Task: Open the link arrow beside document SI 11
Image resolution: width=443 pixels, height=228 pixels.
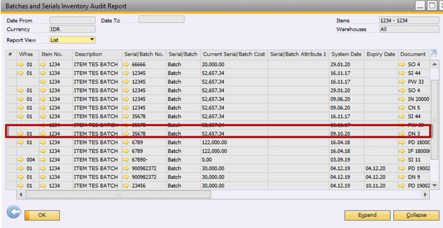Action: [x=402, y=160]
